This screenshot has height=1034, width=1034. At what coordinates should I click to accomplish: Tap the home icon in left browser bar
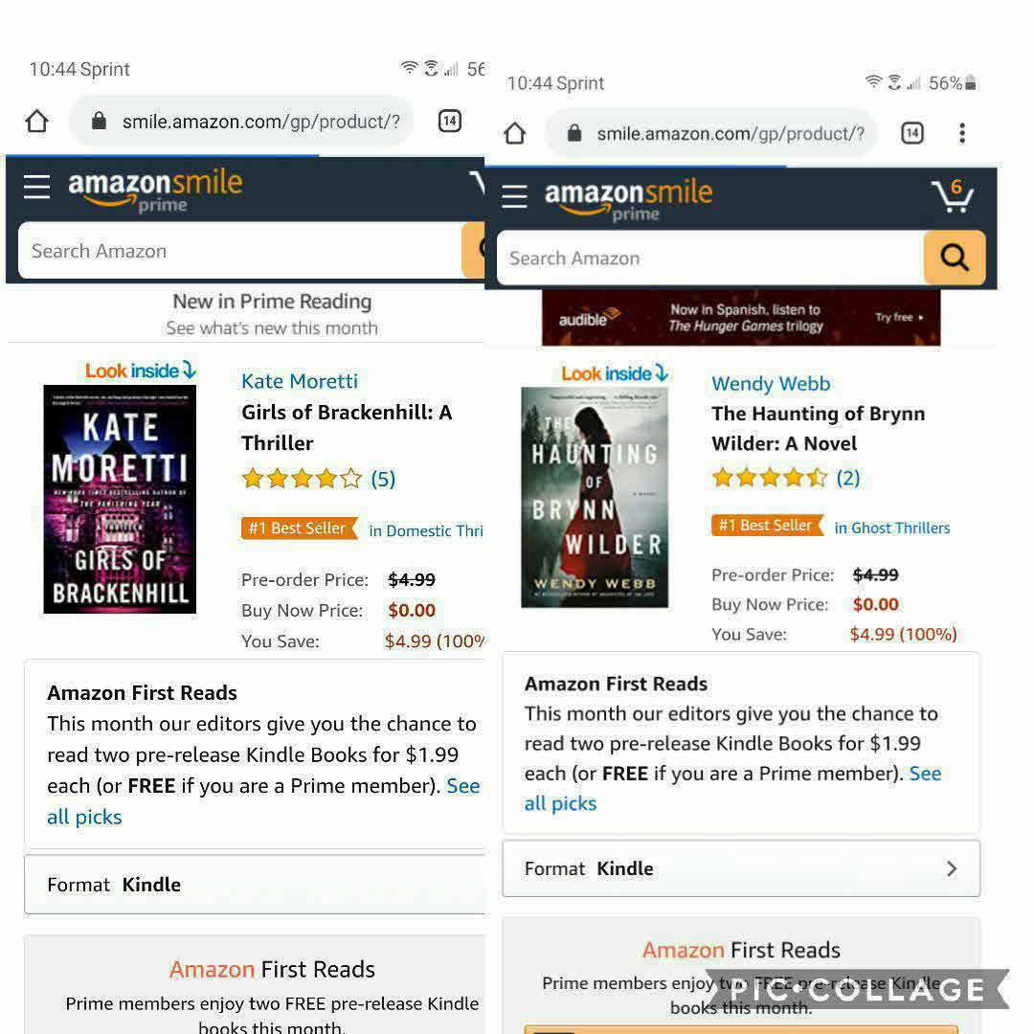tap(37, 121)
